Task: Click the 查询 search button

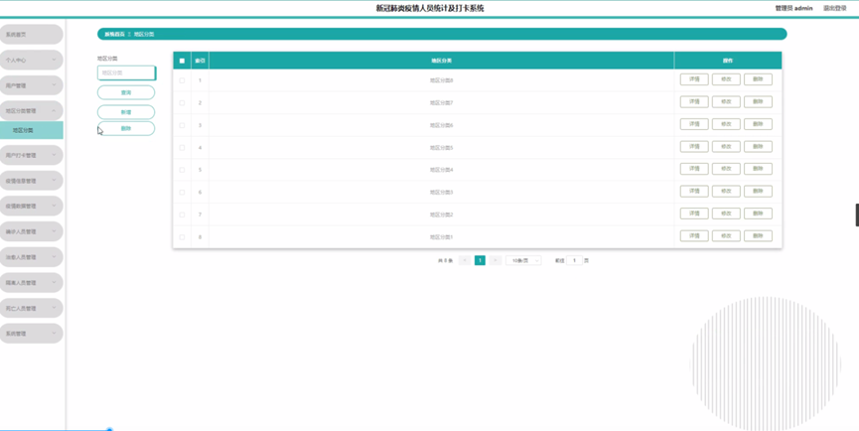Action: (126, 92)
